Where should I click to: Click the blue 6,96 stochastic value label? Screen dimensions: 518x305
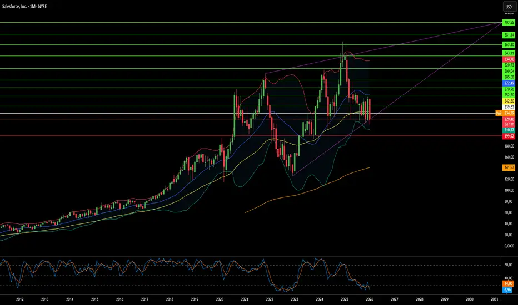pyautogui.click(x=507, y=290)
